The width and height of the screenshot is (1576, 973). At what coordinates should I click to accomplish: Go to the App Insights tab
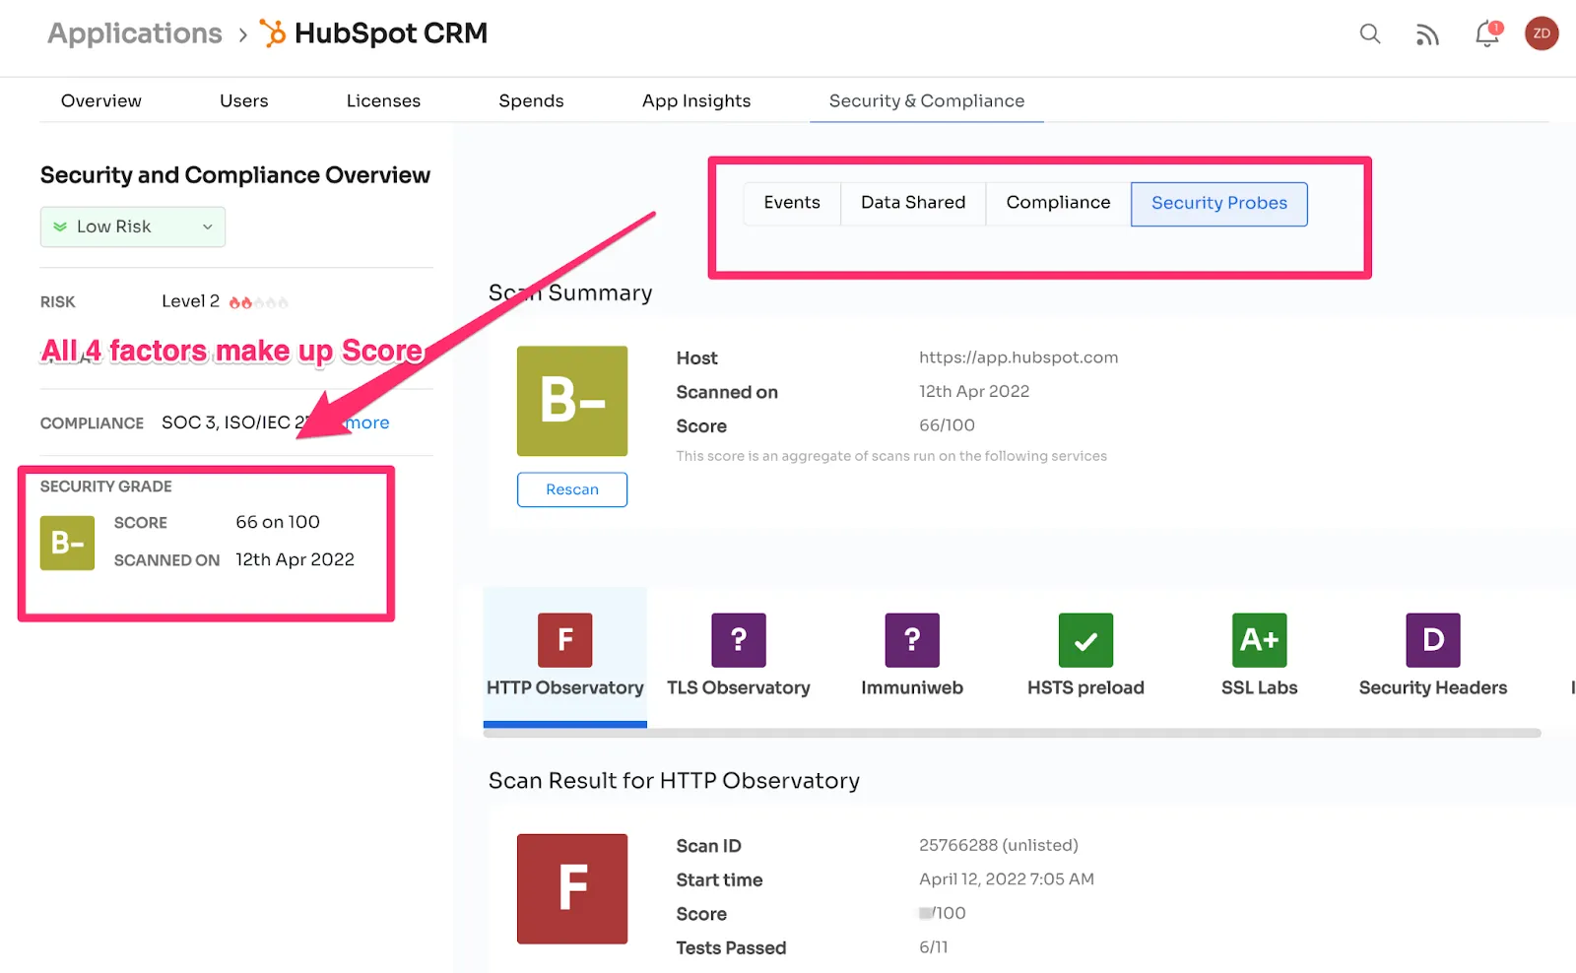coord(696,100)
